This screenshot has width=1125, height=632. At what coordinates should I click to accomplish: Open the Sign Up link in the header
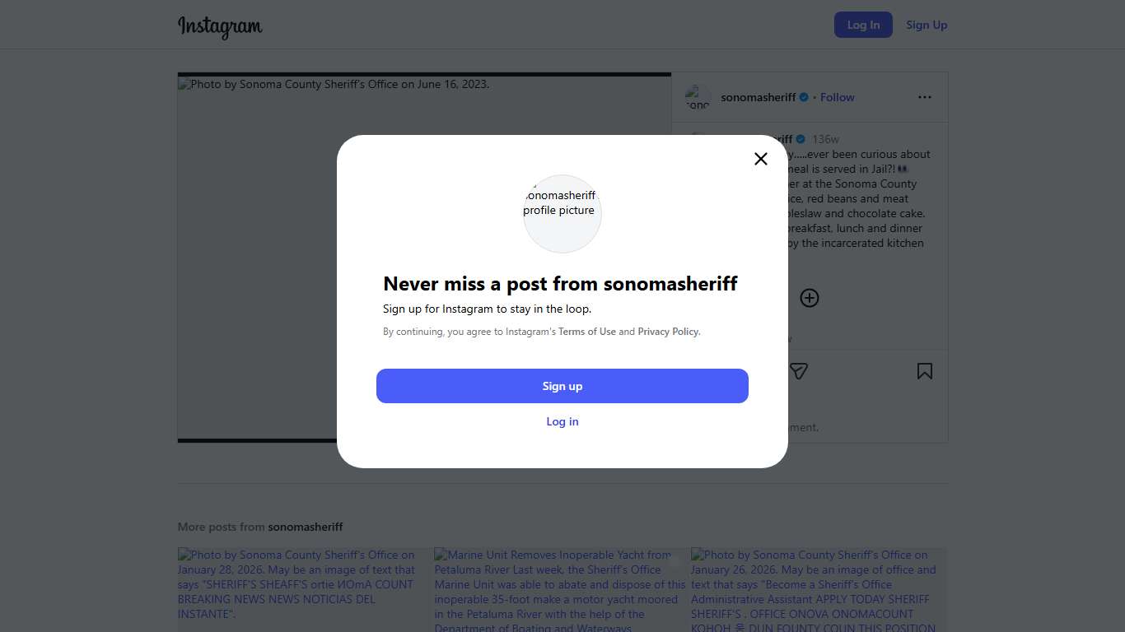[927, 25]
